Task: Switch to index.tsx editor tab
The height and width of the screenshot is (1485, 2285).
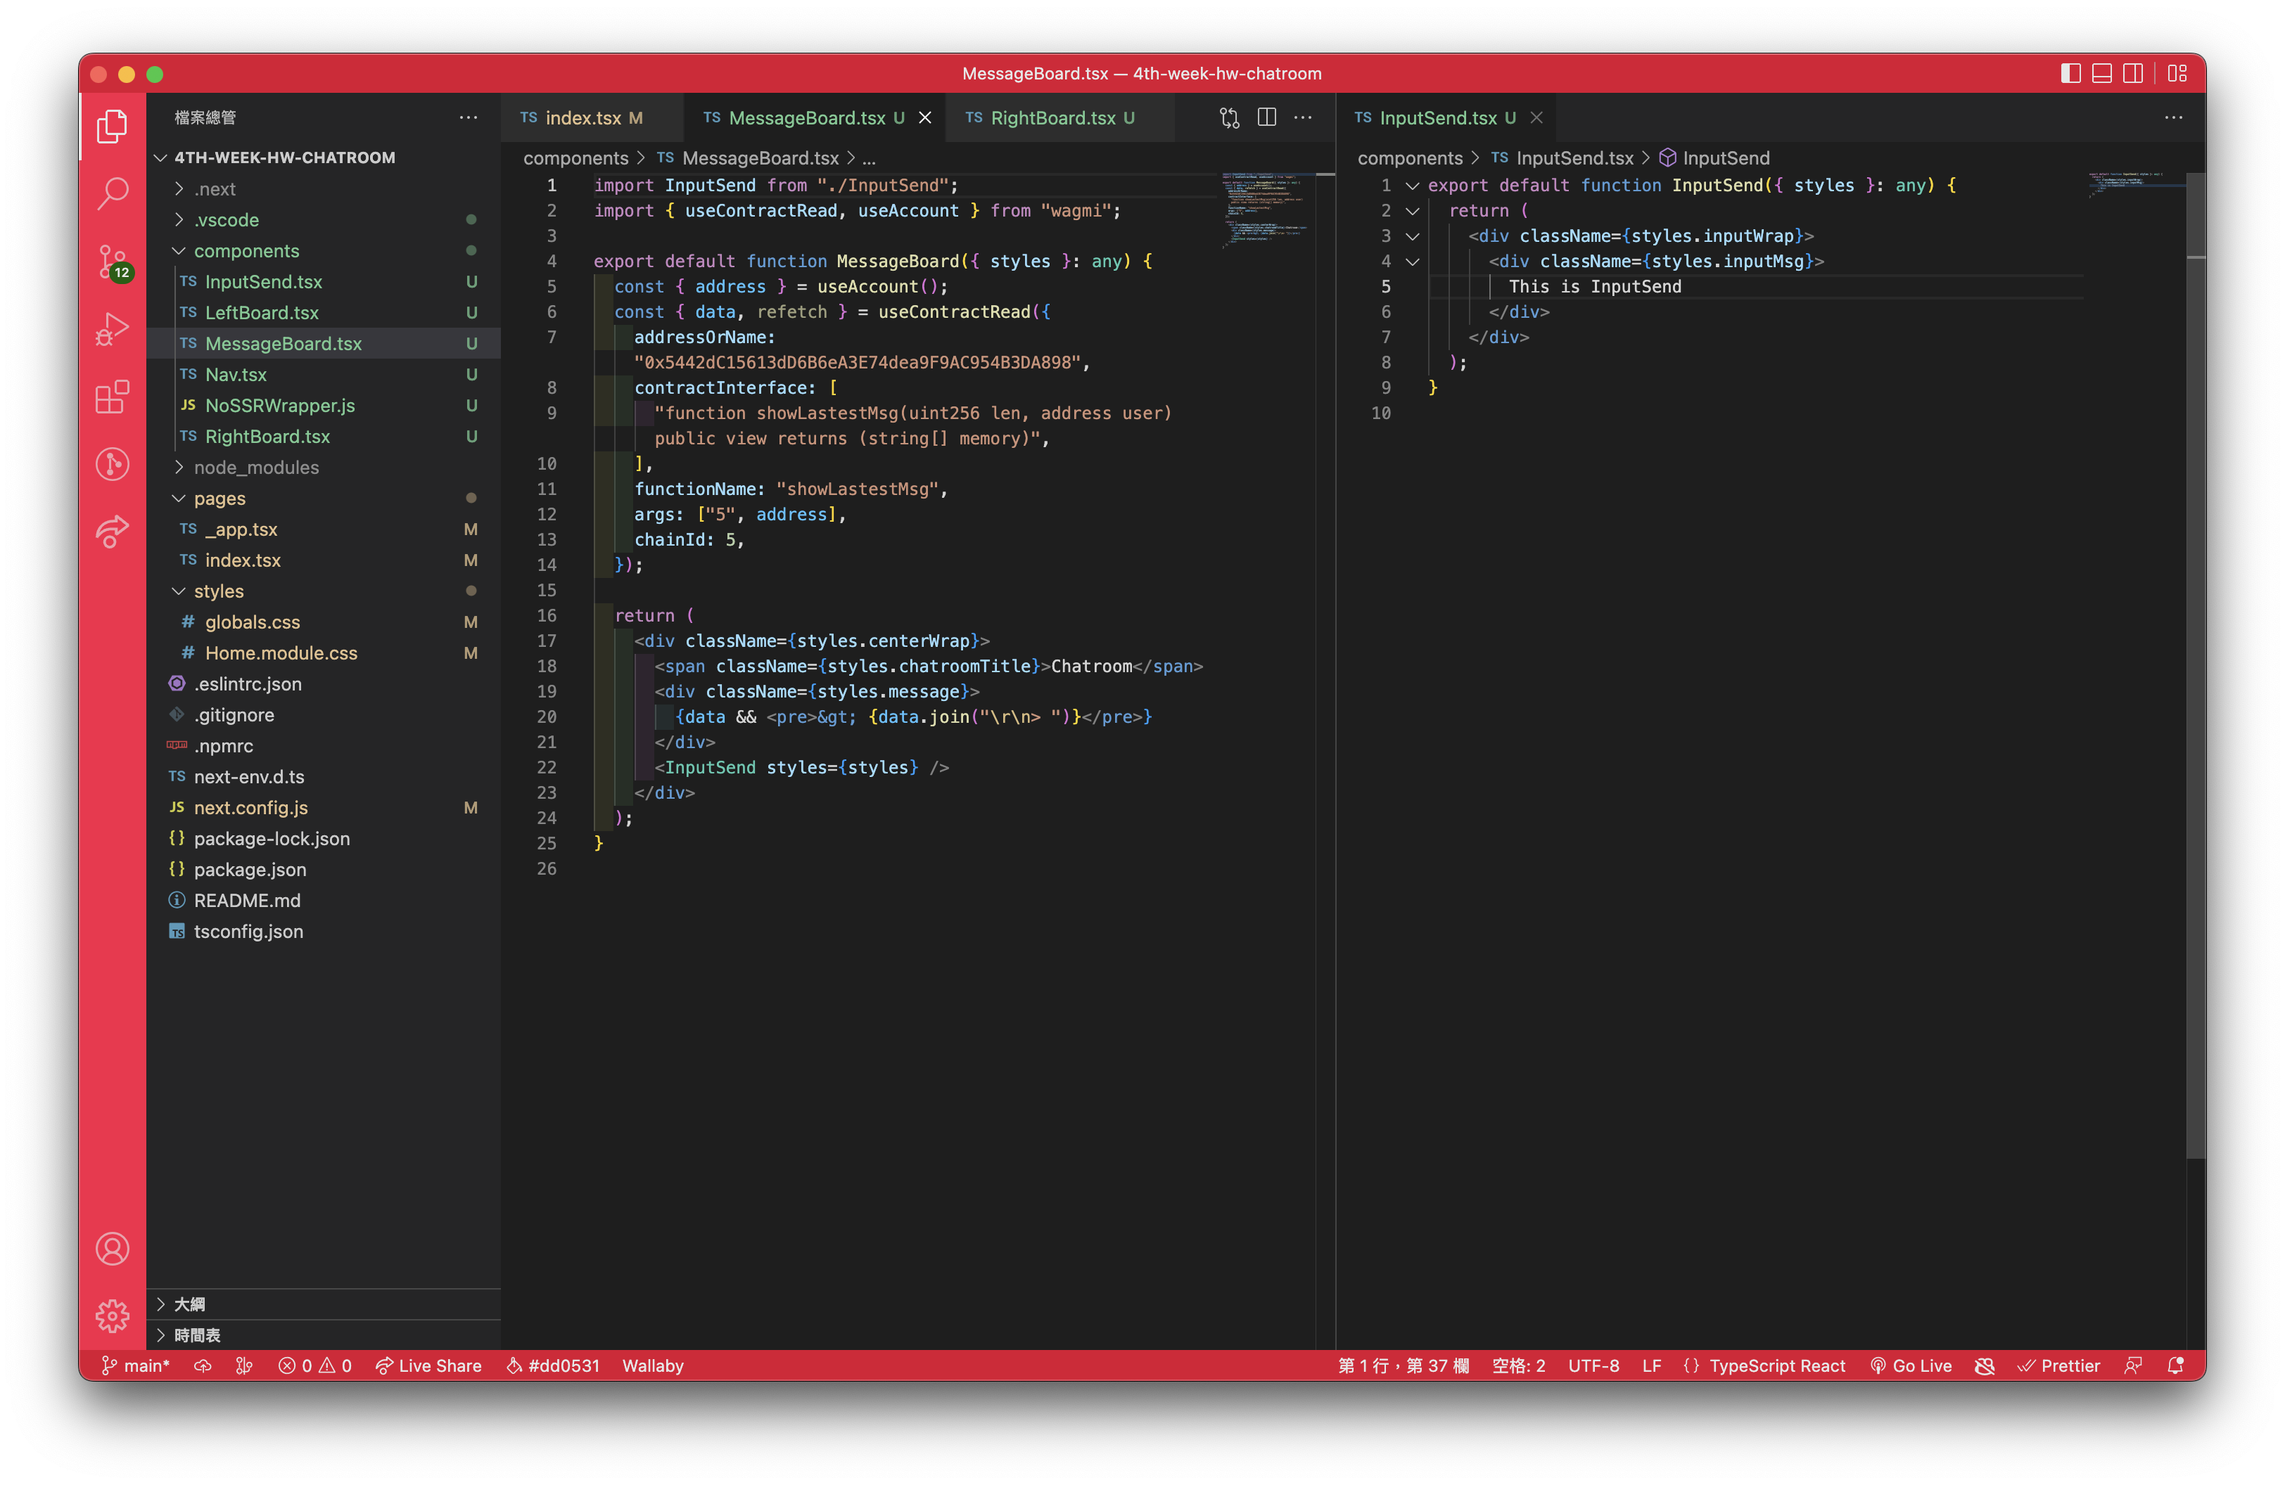Action: (582, 117)
